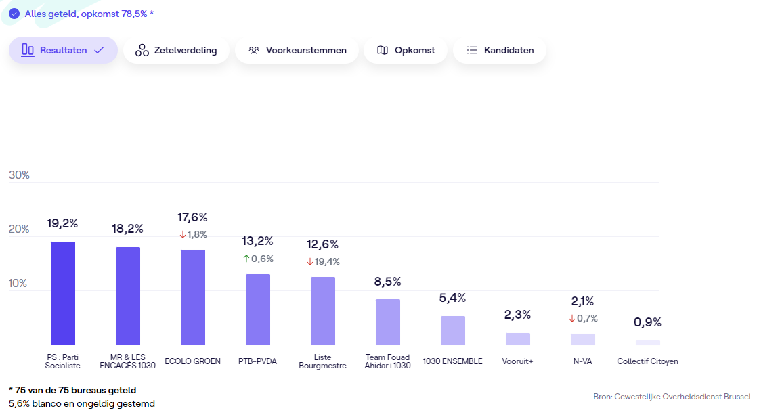Click the bar chart icon in Resultaten
This screenshot has width=757, height=419.
pyautogui.click(x=28, y=50)
